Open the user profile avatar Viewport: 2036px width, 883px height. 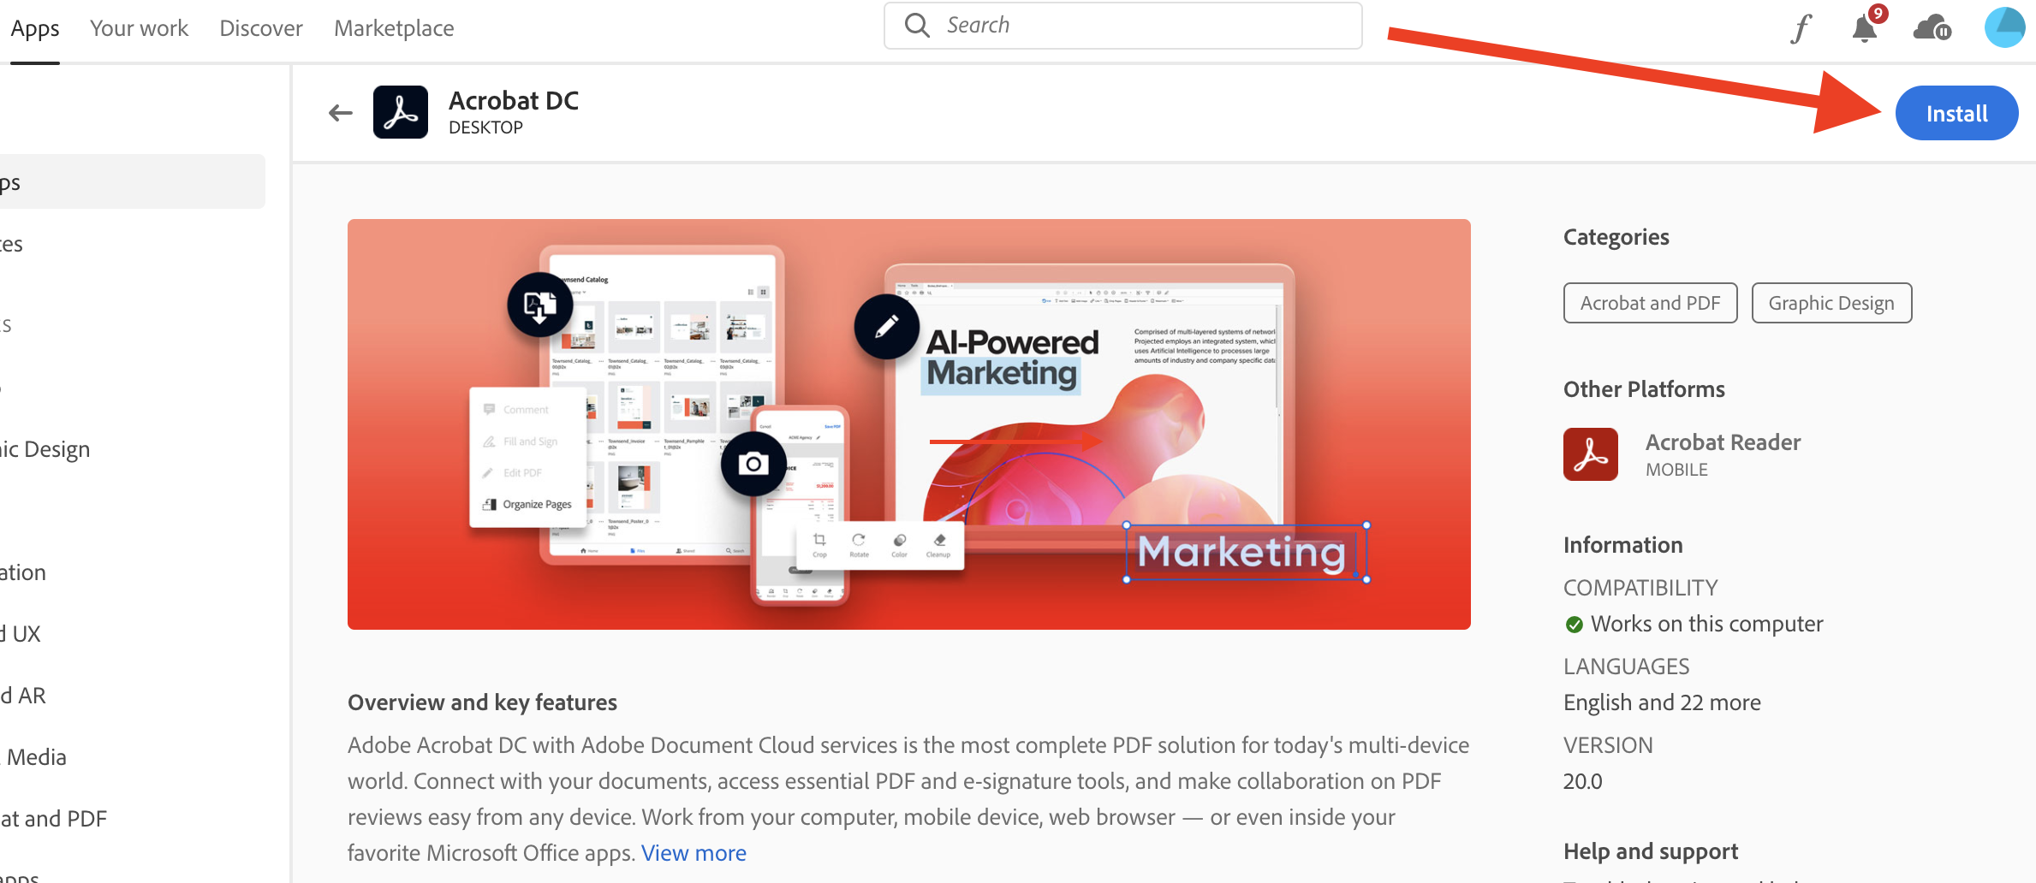click(2005, 27)
